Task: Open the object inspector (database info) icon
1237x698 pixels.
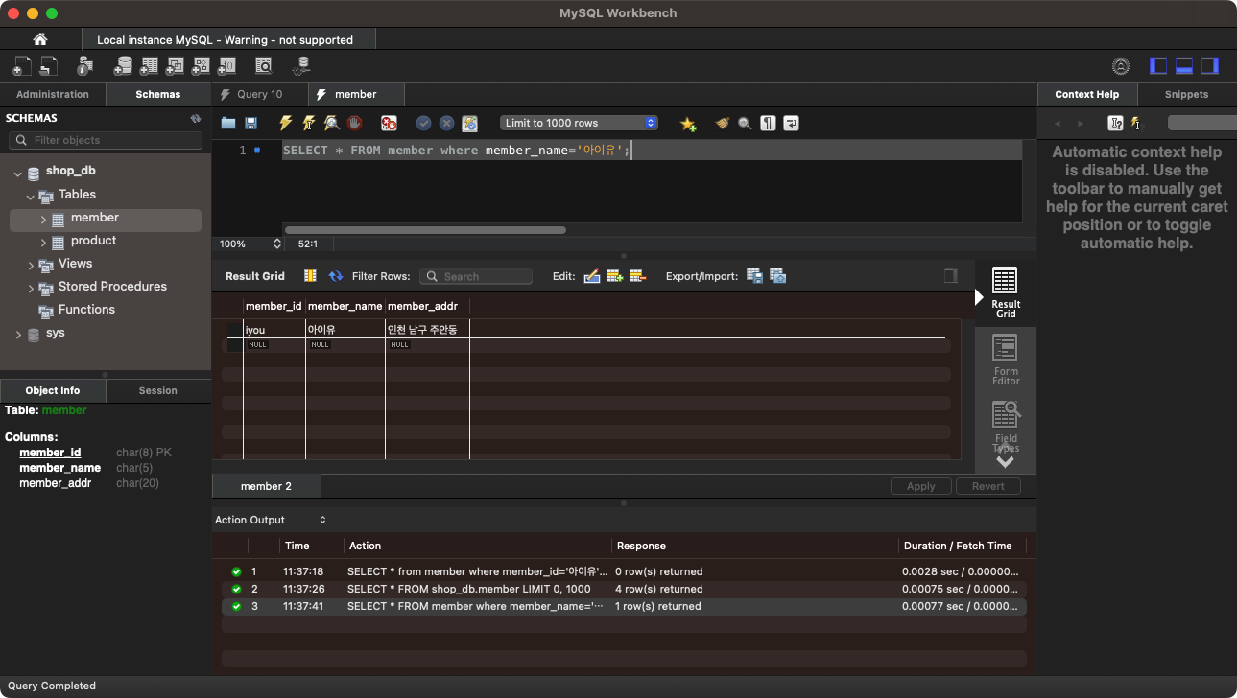Action: click(84, 66)
